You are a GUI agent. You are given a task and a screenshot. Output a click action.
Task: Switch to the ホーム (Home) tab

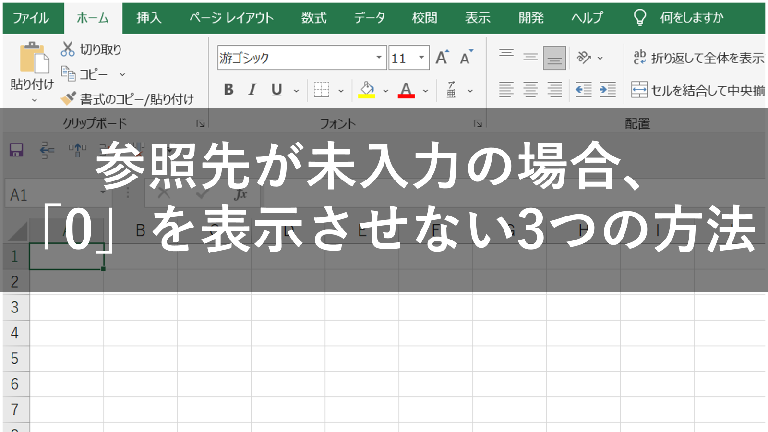(93, 18)
